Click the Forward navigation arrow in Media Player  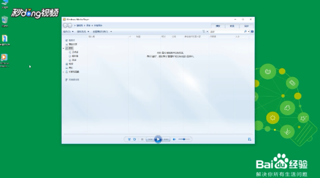tap(70, 25)
